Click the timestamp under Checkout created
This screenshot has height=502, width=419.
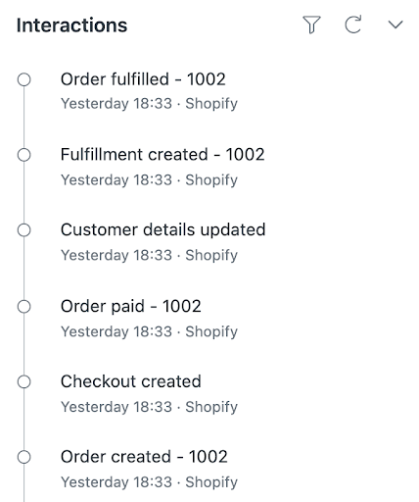(x=116, y=407)
